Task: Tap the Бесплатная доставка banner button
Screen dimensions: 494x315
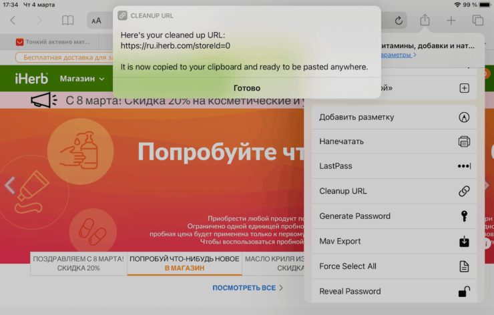Action: pos(65,57)
